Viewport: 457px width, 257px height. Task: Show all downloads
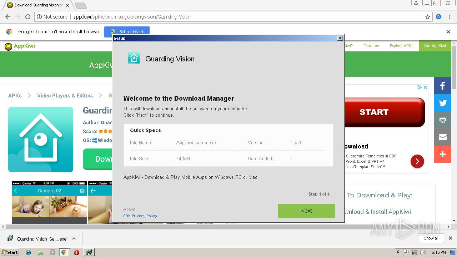click(x=431, y=238)
